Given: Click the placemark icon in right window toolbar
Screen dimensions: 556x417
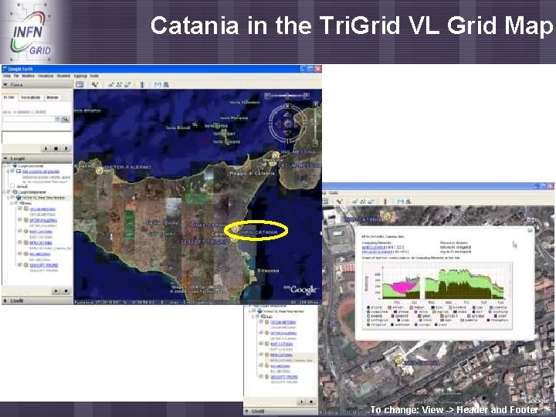Looking at the screenshot, I should [339, 201].
